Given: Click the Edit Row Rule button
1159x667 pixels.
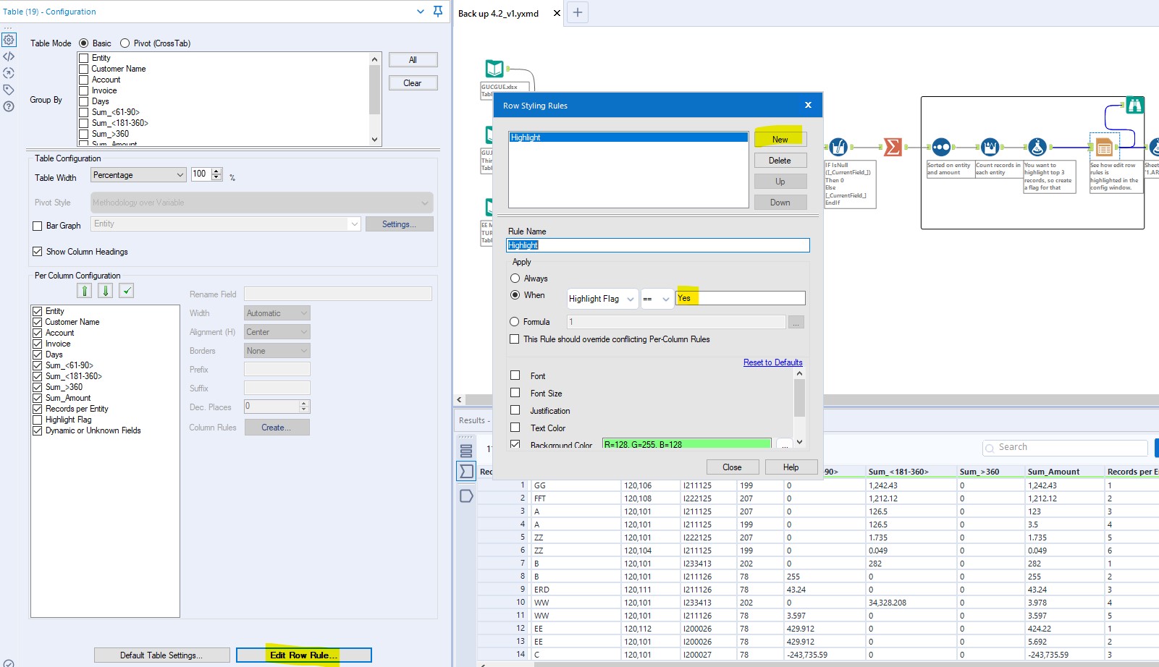Looking at the screenshot, I should click(303, 655).
